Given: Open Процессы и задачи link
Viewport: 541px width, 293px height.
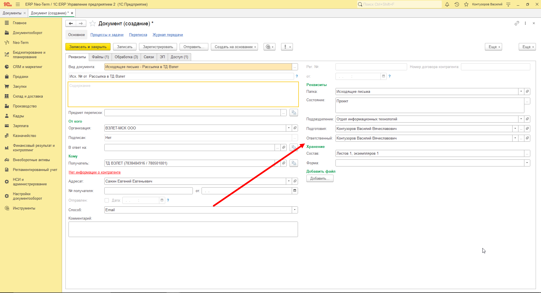Looking at the screenshot, I should (x=107, y=35).
